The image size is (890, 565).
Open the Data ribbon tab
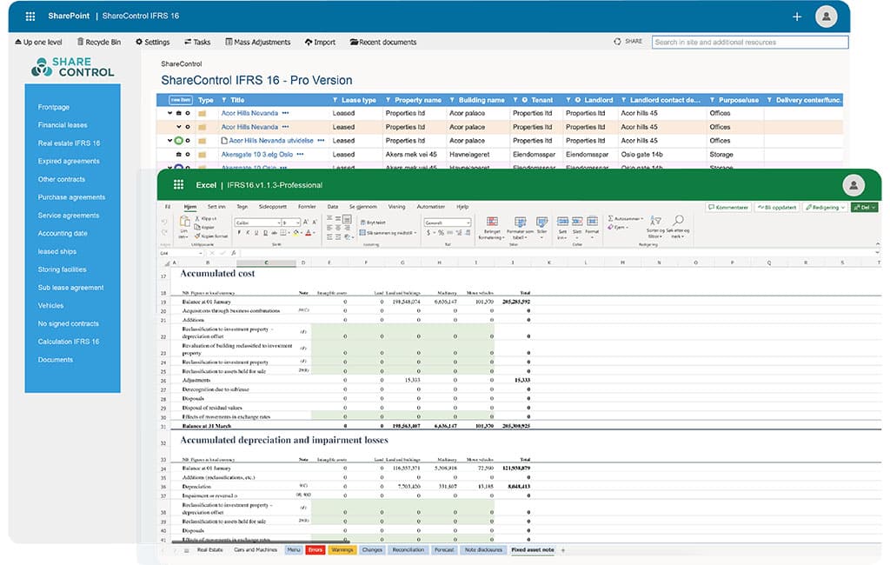[x=333, y=207]
